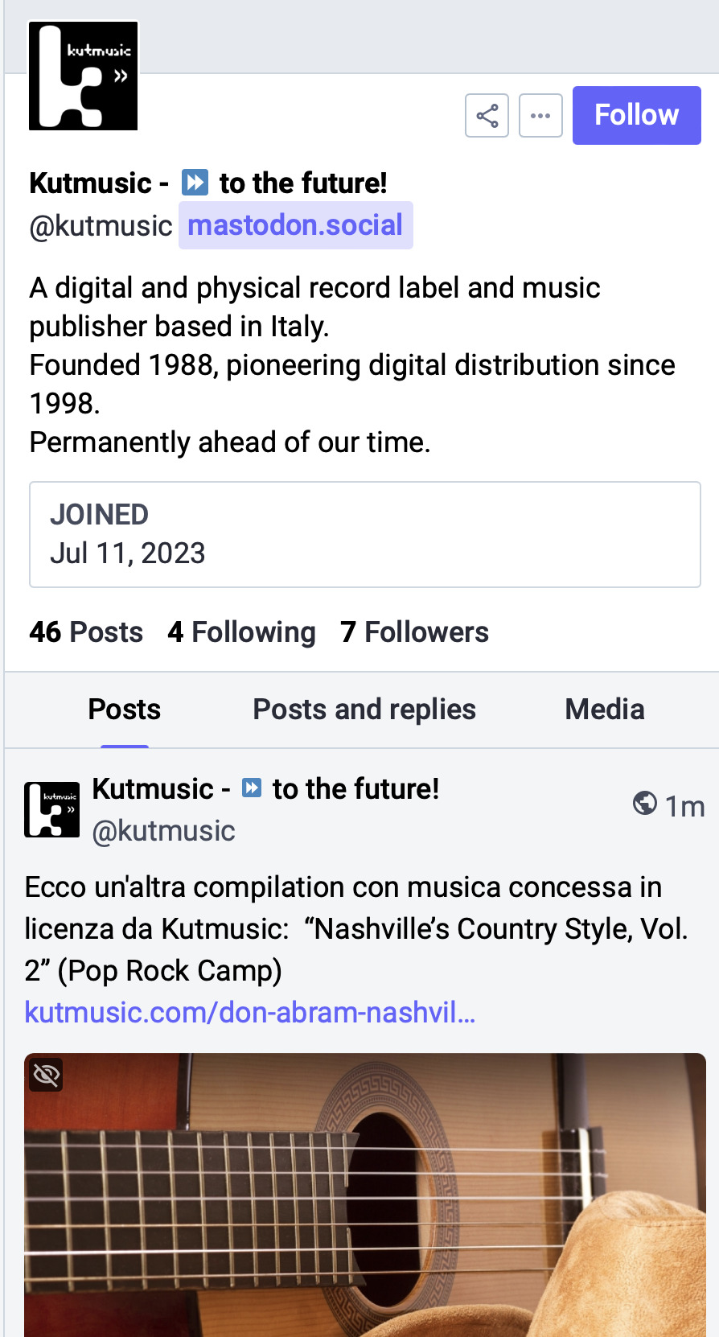Select the Posts tab

click(125, 710)
